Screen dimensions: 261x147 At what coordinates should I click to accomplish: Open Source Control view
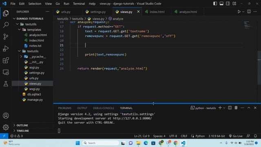pyautogui.click(x=6, y=37)
